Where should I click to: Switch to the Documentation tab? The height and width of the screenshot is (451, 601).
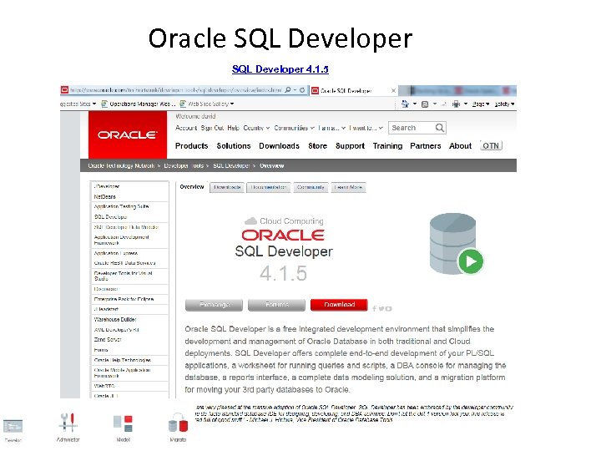[x=269, y=188]
